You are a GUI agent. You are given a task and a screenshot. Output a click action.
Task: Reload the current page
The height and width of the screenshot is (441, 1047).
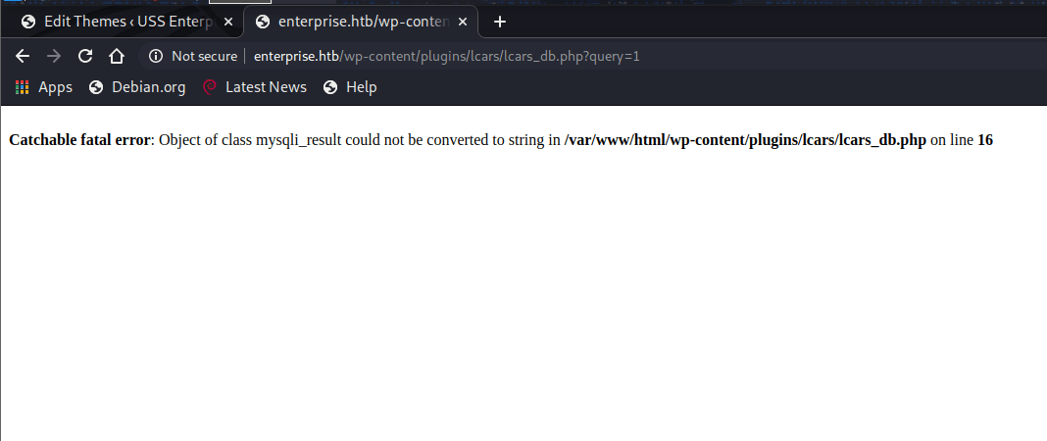[x=85, y=56]
